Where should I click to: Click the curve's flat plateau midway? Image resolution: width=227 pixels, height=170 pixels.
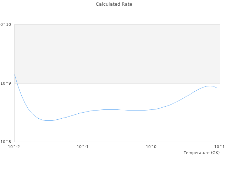click(117, 109)
